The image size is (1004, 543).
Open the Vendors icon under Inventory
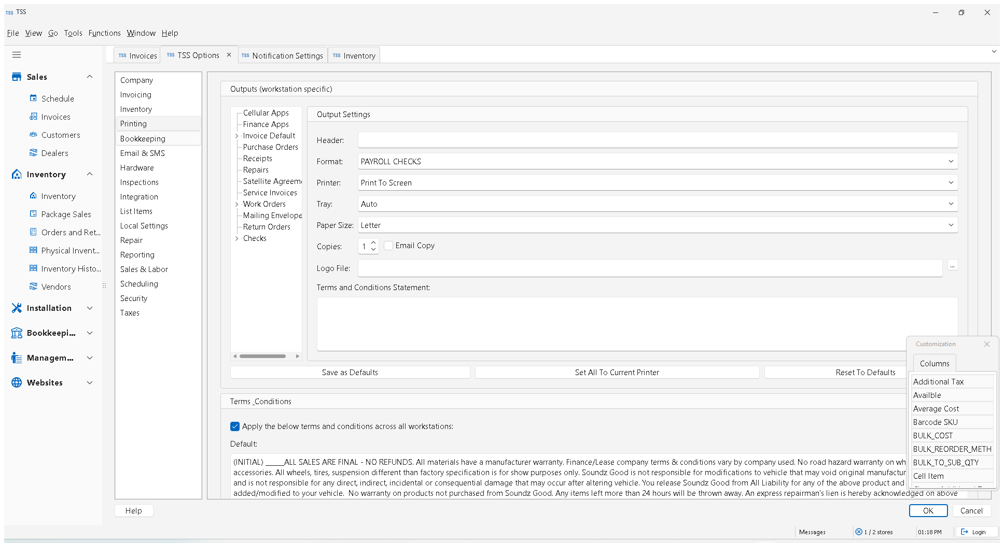pos(33,287)
